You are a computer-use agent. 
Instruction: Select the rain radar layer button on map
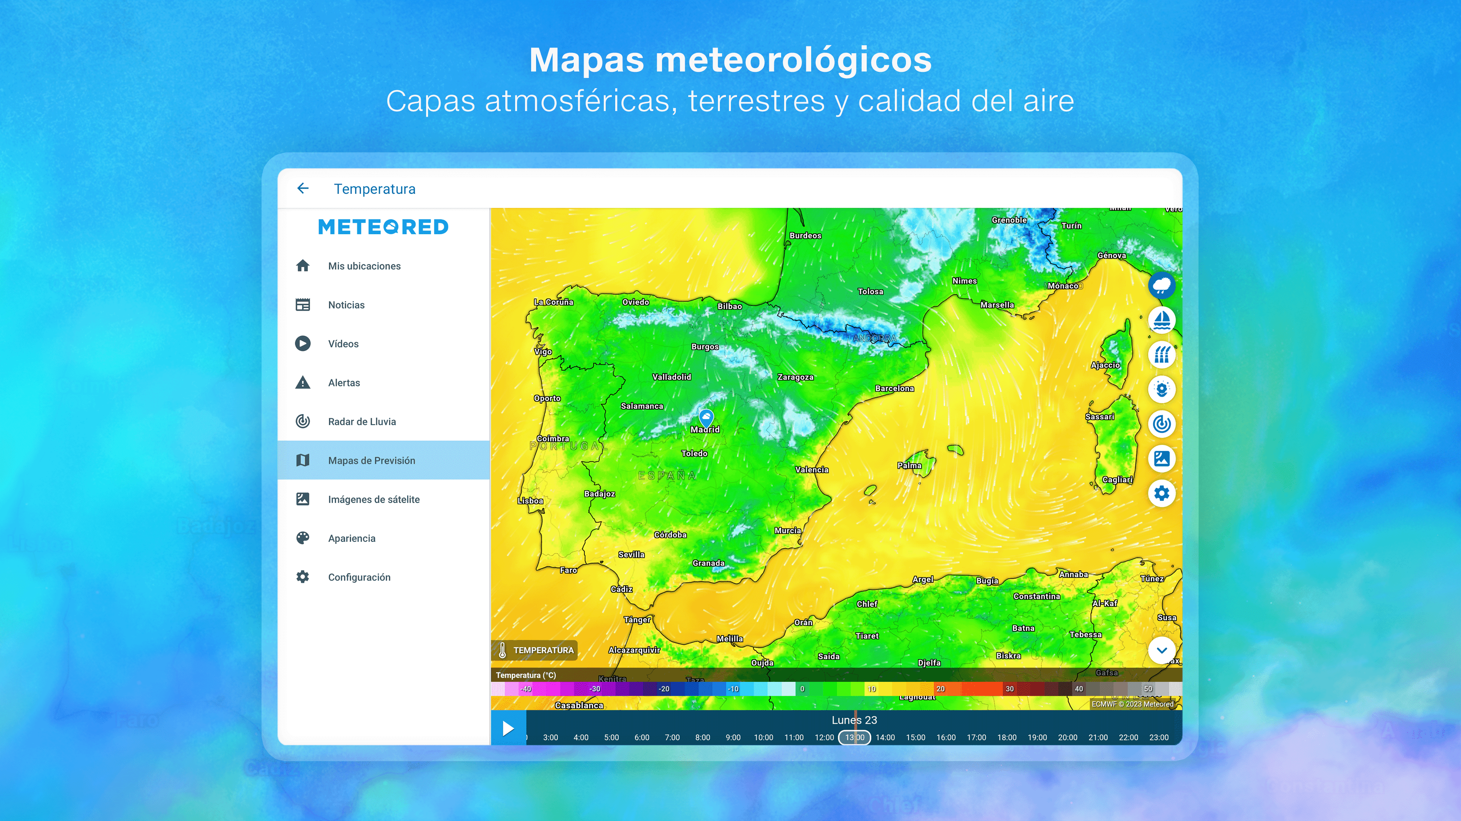click(x=1162, y=424)
